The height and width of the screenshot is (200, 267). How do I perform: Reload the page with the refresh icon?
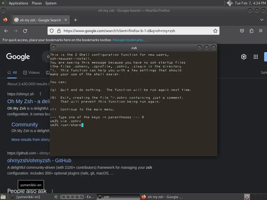[25, 31]
